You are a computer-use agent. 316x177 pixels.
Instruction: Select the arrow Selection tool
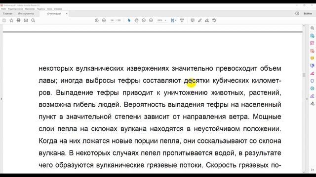[129, 20]
